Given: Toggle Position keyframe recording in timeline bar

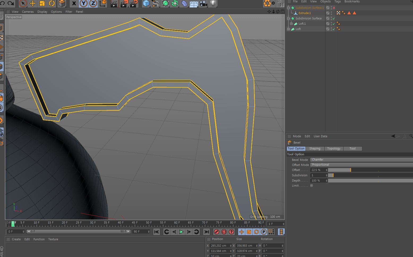Looking at the screenshot, I should (242, 232).
